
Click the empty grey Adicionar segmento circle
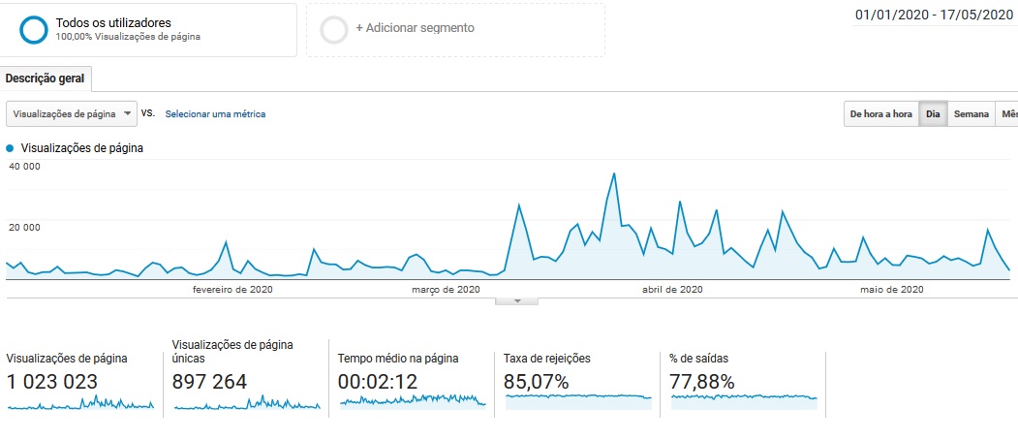[333, 30]
